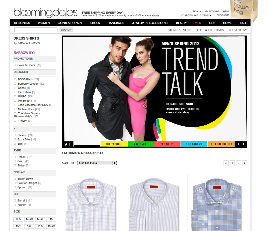The height and width of the screenshot is (231, 268).
Task: Enable the Ike Behar filter
Action: click(x=15, y=101)
